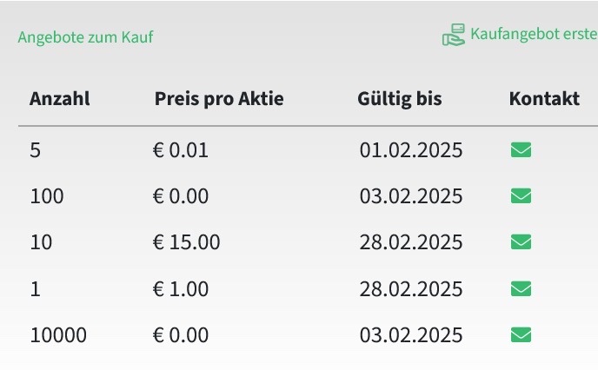Click the Kontakt column header
This screenshot has width=598, height=370.
point(544,99)
